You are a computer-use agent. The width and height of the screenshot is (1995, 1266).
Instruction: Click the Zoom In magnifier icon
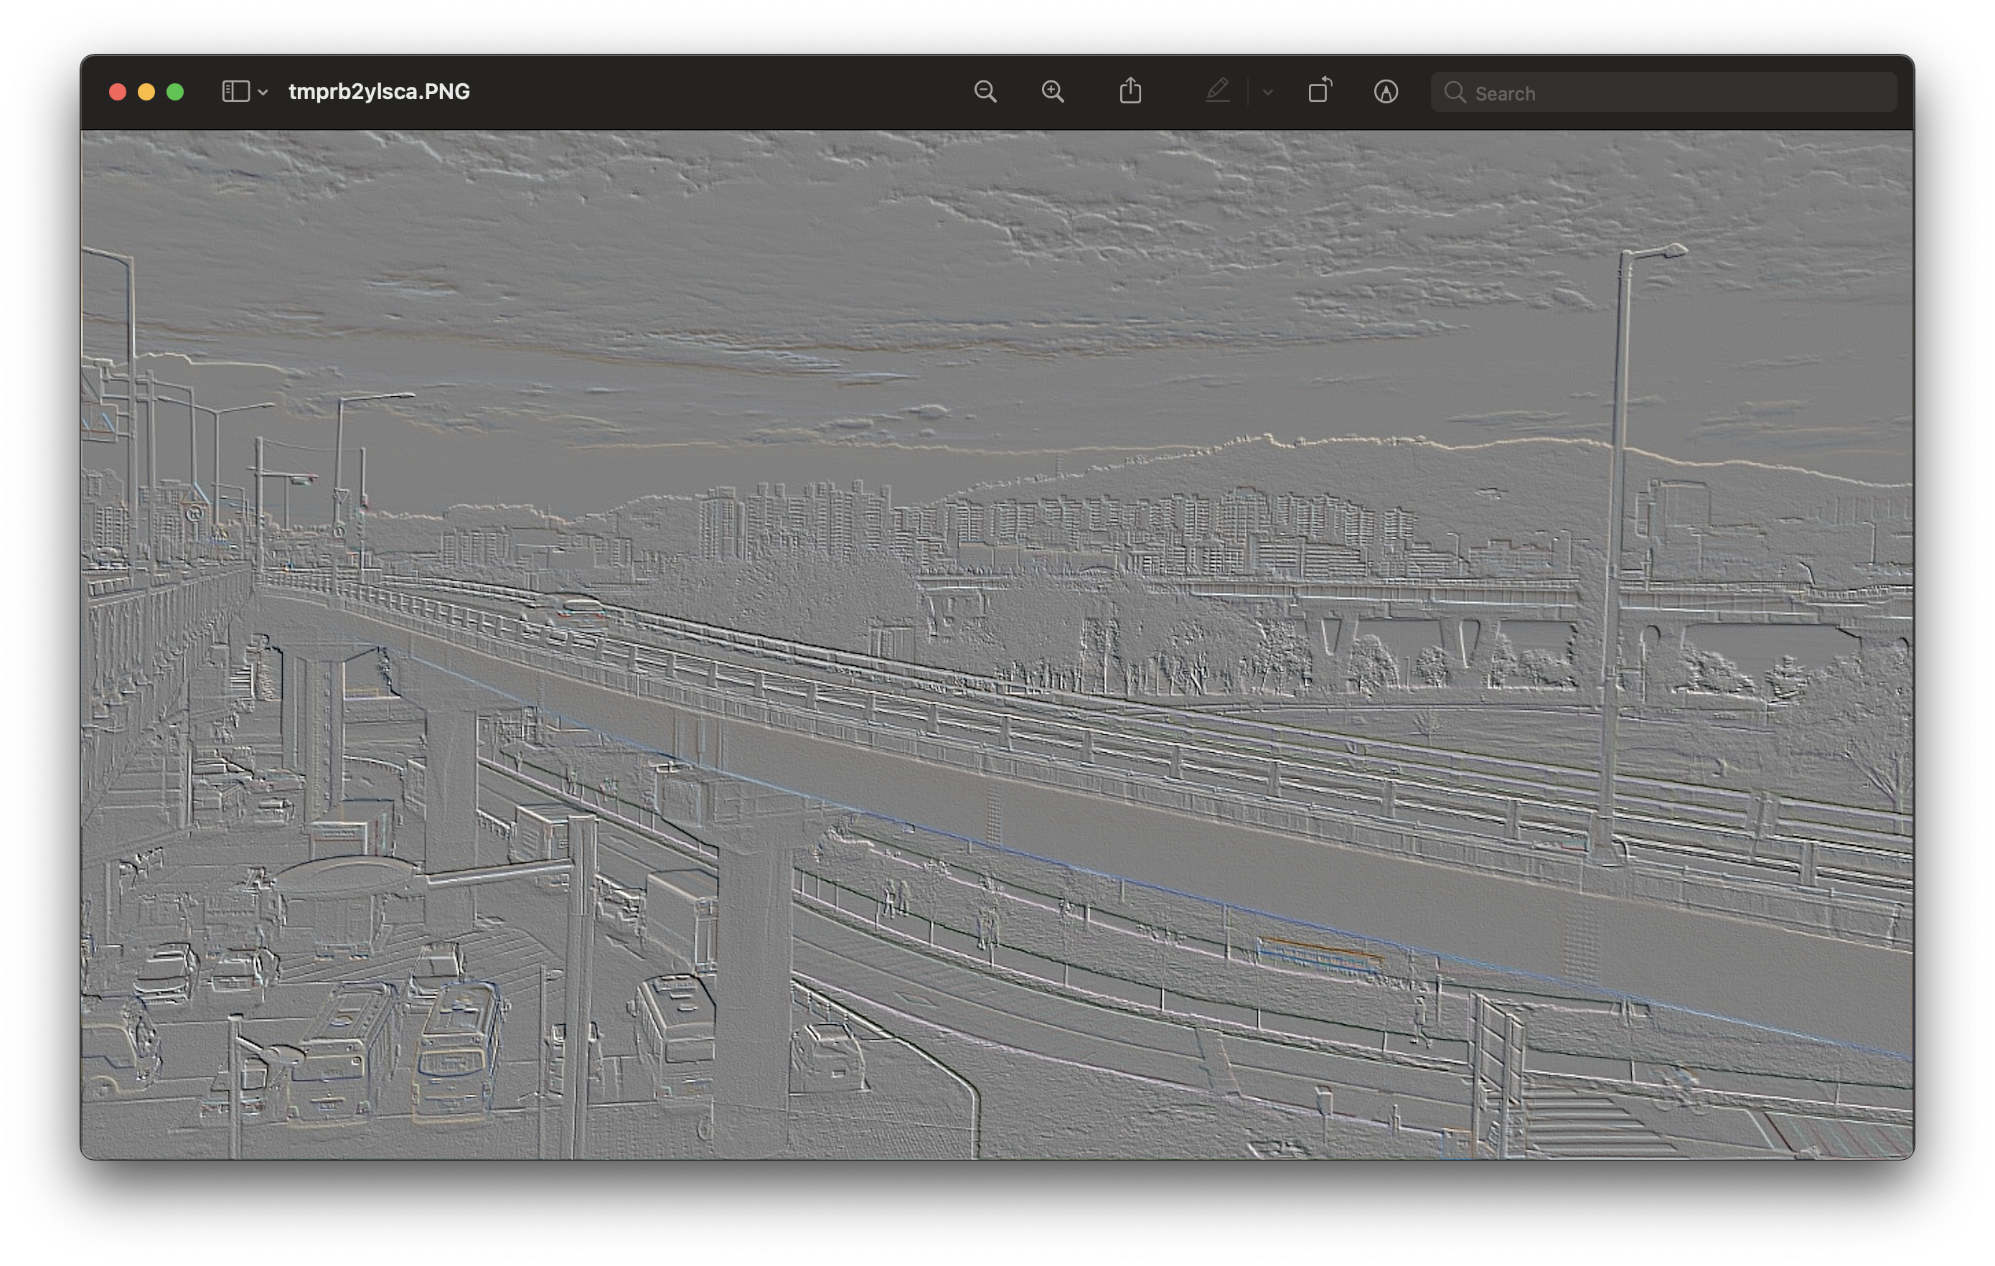coord(1052,91)
